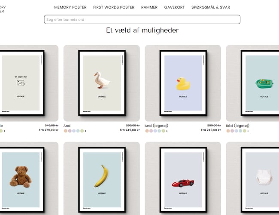This screenshot has height=215, width=279.
Task: Open the First Words Poster menu item
Action: [114, 7]
